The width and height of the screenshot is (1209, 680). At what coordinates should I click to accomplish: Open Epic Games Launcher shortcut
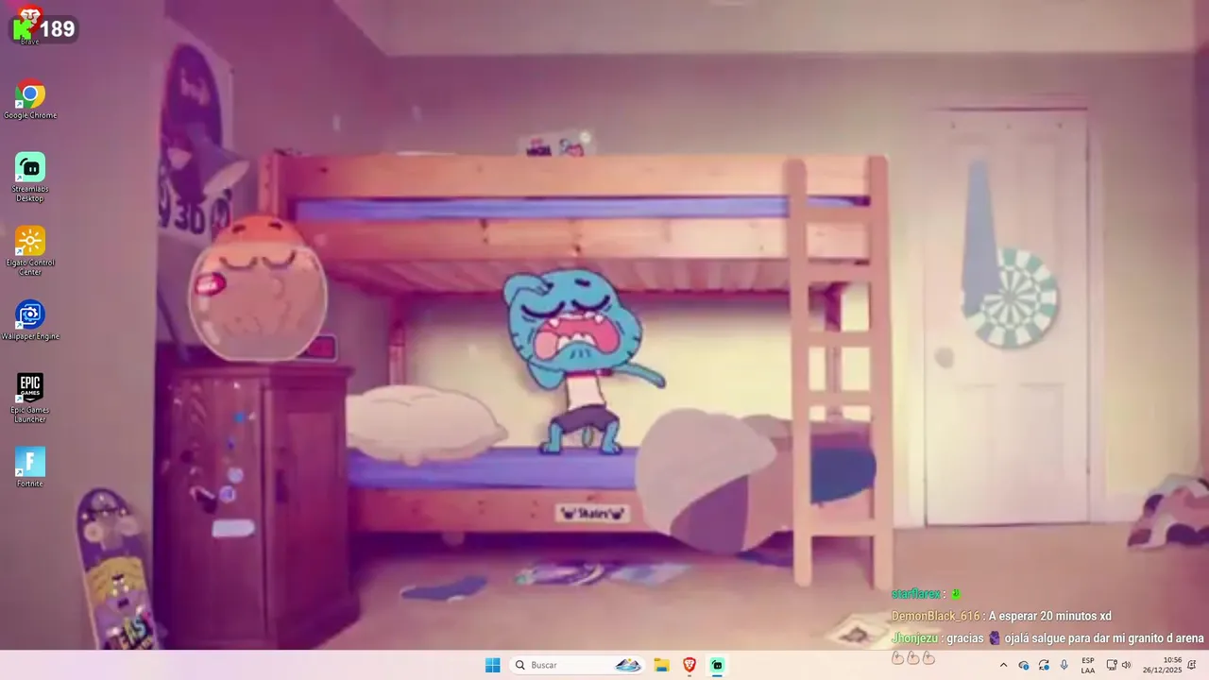[30, 399]
